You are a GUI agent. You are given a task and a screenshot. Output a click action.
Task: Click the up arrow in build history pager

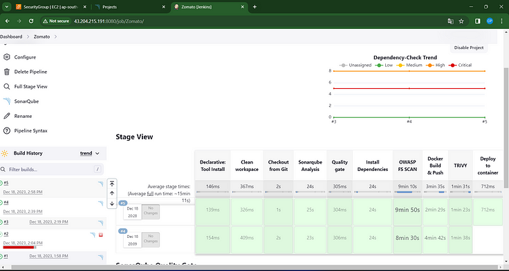click(112, 193)
